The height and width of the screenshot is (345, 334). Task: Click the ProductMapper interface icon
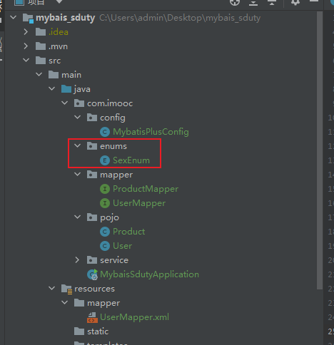(x=105, y=189)
